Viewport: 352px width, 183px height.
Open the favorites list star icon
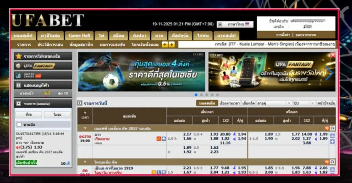pyautogui.click(x=18, y=56)
